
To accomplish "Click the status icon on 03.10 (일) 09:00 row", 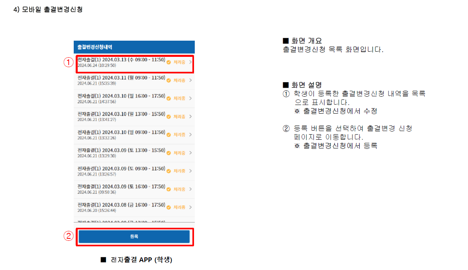I will click(x=168, y=135).
